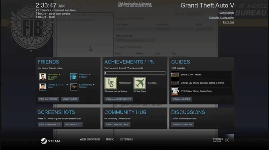Image resolution: width=269 pixels, height=150 pixels.
Task: Click Vexcarius friend name
Action: click(x=53, y=74)
